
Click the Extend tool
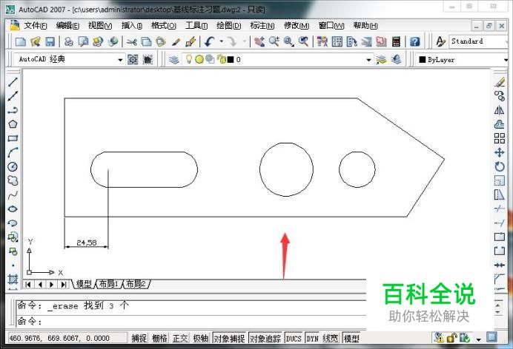499,223
